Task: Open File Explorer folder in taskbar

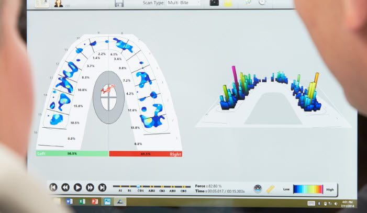Action: [x=57, y=201]
